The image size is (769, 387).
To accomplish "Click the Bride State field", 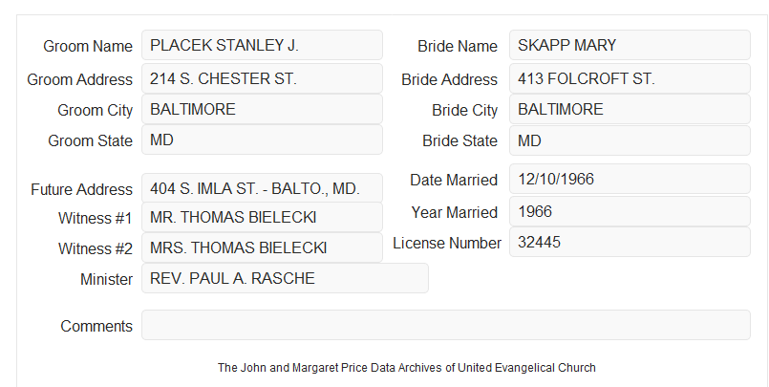I will (x=630, y=140).
